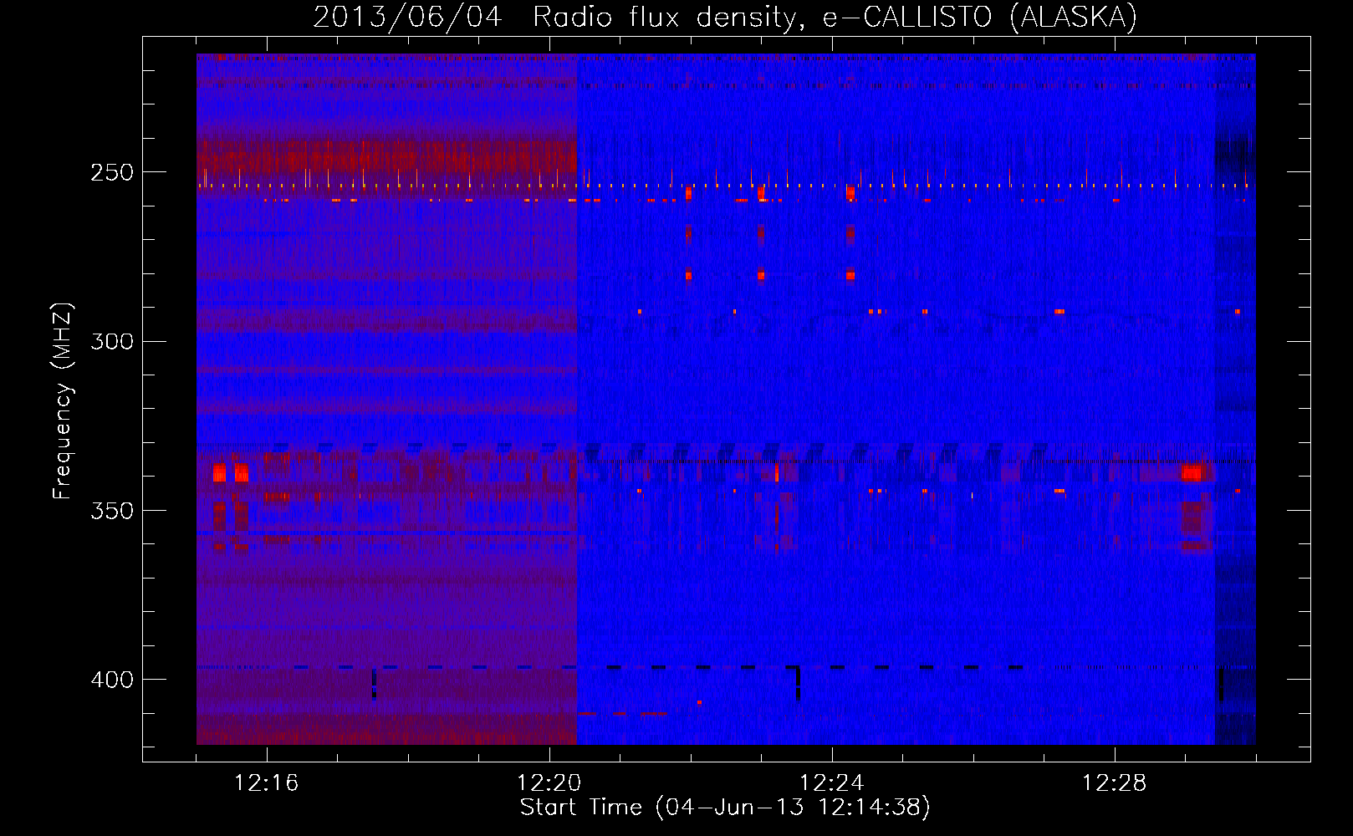This screenshot has width=1353, height=836.
Task: Click the 12:20 time tick label
Action: pyautogui.click(x=549, y=783)
